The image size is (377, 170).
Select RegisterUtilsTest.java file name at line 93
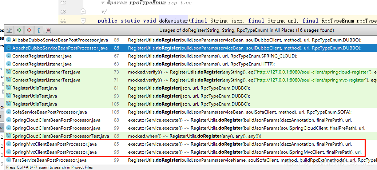[x=35, y=96]
